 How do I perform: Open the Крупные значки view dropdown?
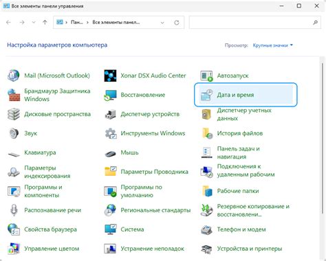(x=273, y=45)
